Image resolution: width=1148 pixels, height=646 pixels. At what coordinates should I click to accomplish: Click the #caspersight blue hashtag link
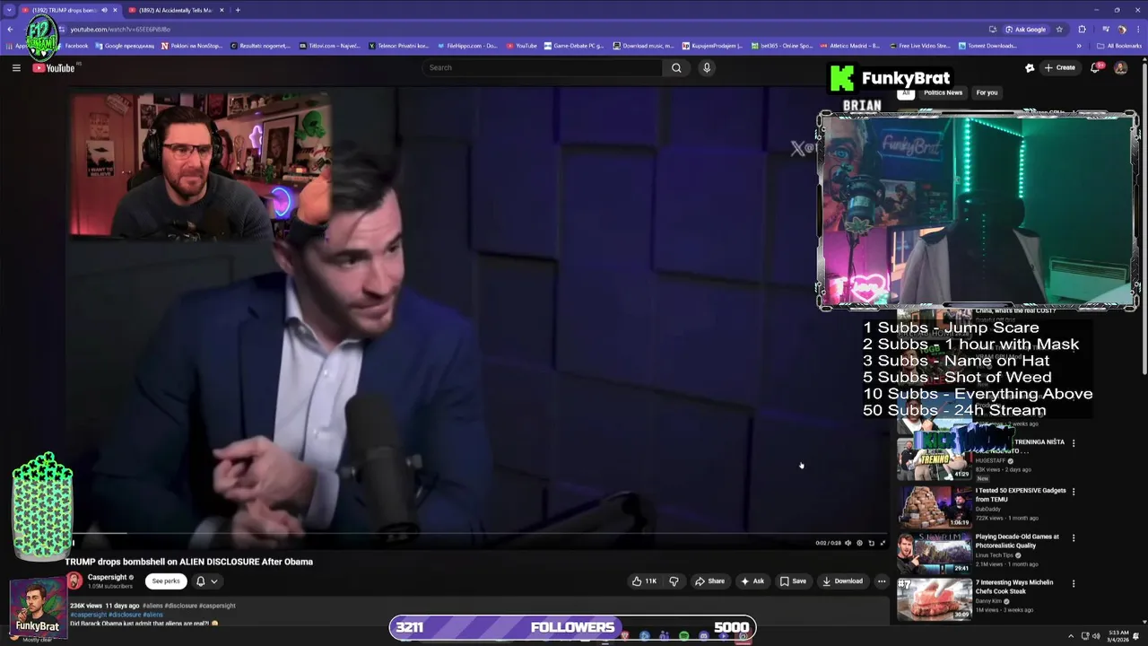point(89,615)
